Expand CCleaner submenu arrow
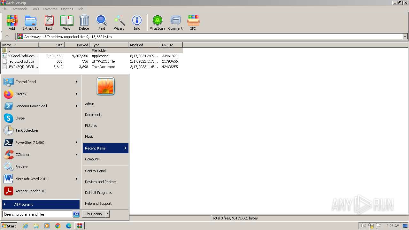The height and width of the screenshot is (230, 409). [77, 155]
